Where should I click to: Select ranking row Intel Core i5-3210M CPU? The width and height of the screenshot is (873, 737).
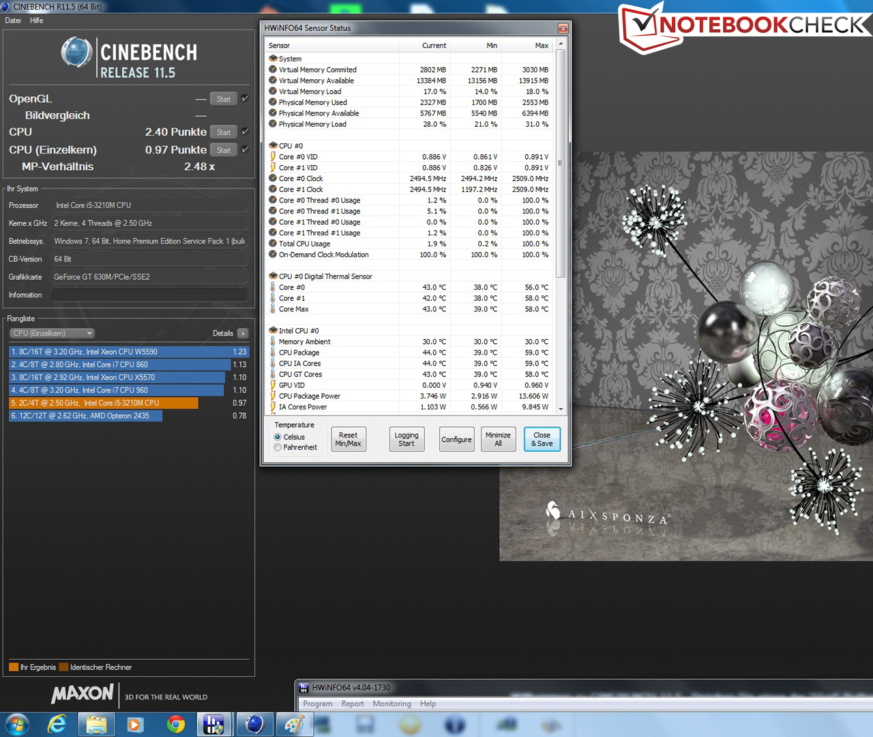tap(129, 403)
